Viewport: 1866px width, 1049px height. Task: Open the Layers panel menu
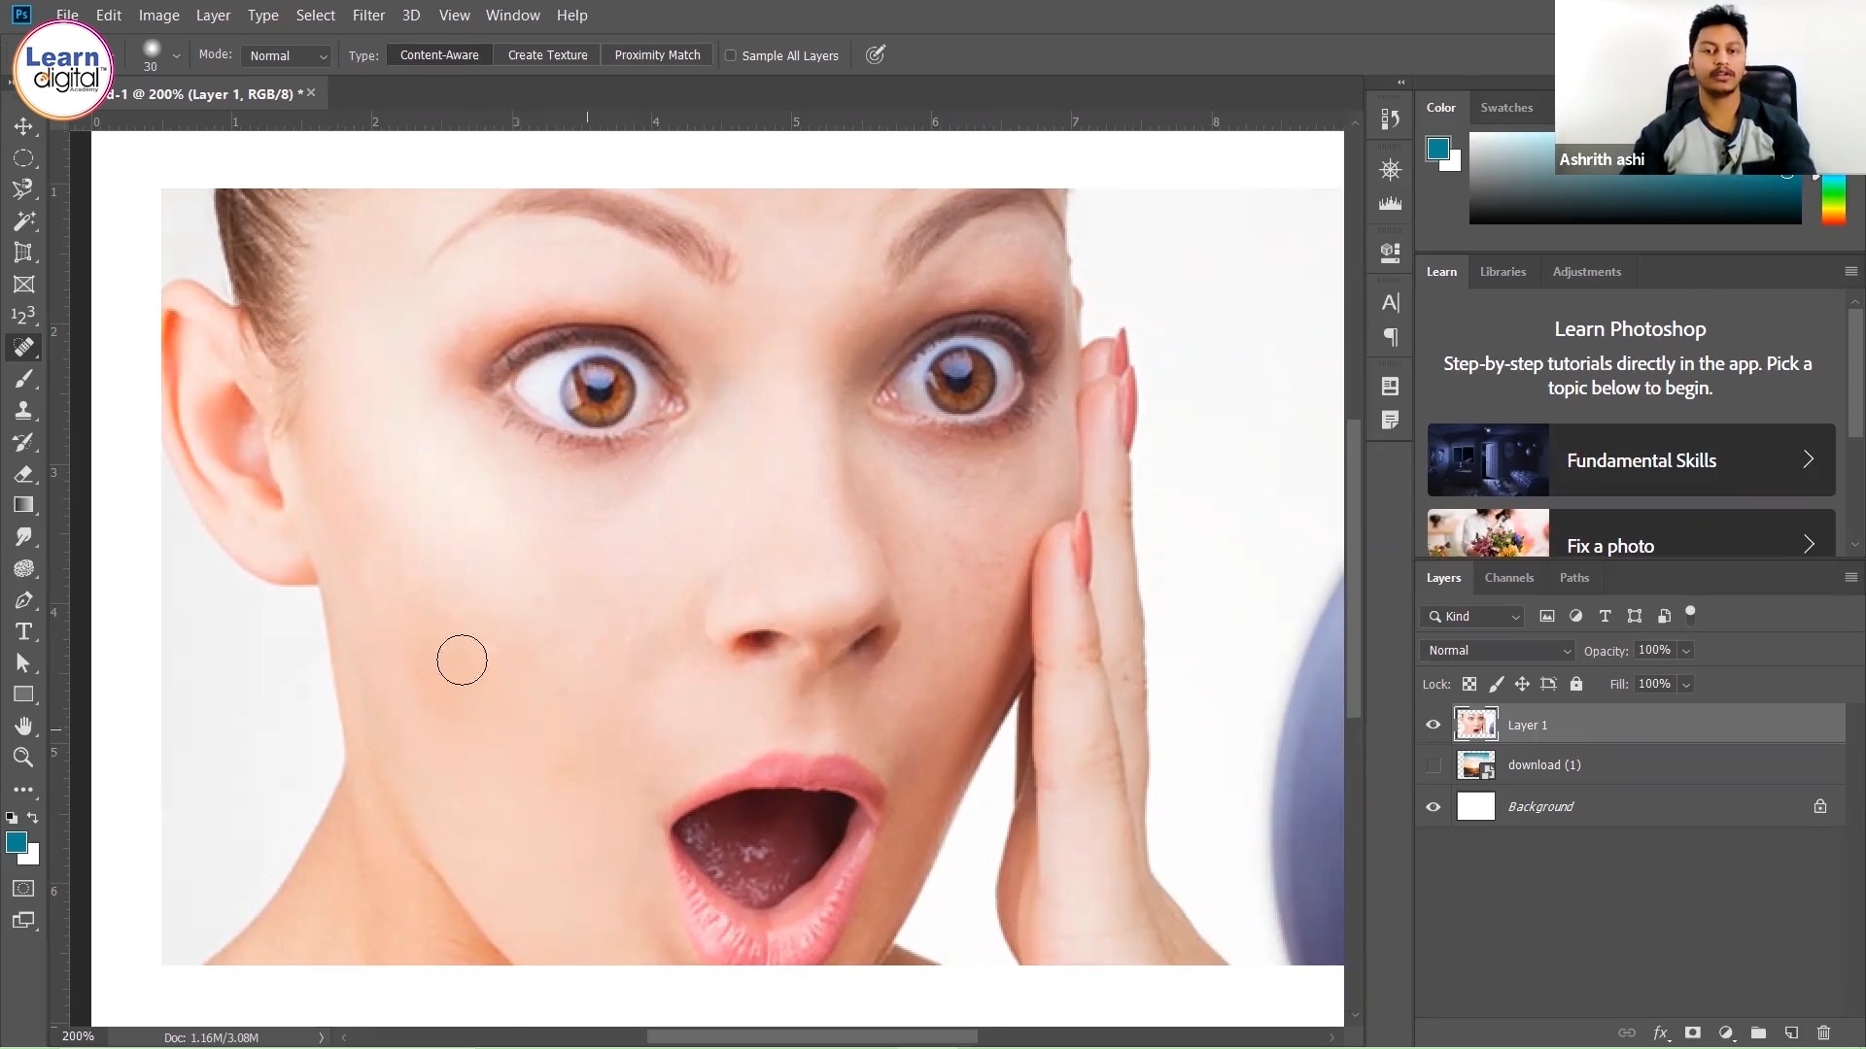[1850, 577]
